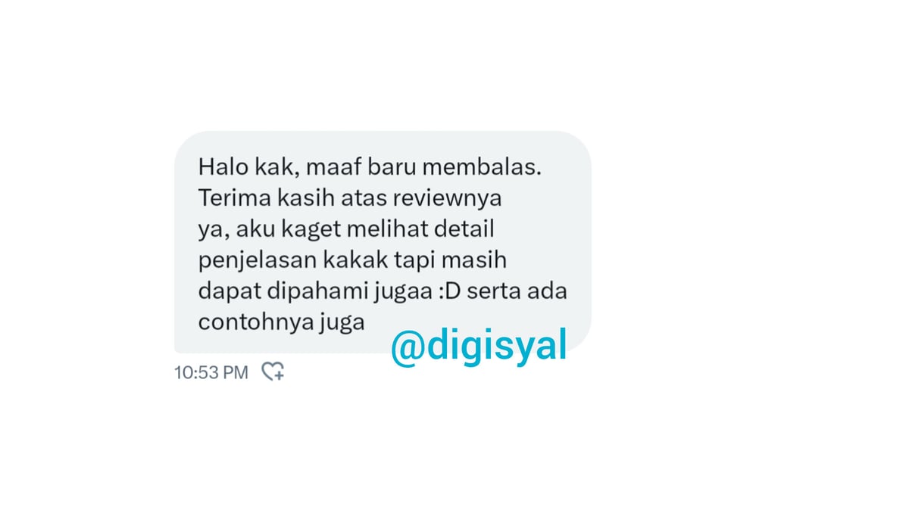
Task: Click 'contohnya juga' on the last line
Action: tap(282, 322)
